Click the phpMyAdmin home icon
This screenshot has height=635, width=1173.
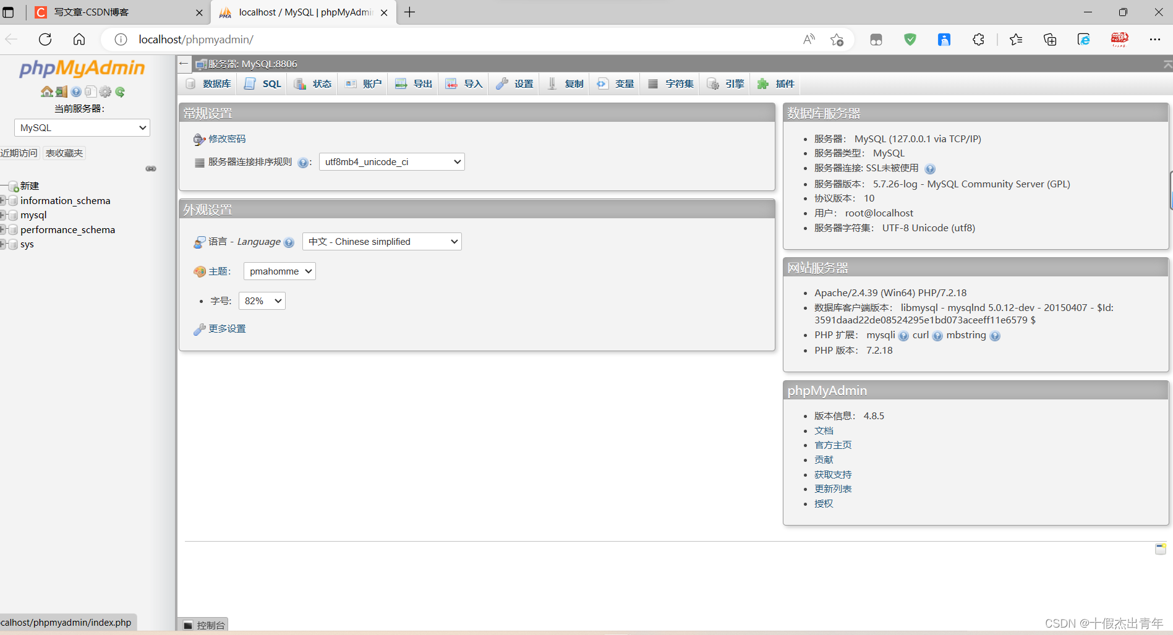46,92
